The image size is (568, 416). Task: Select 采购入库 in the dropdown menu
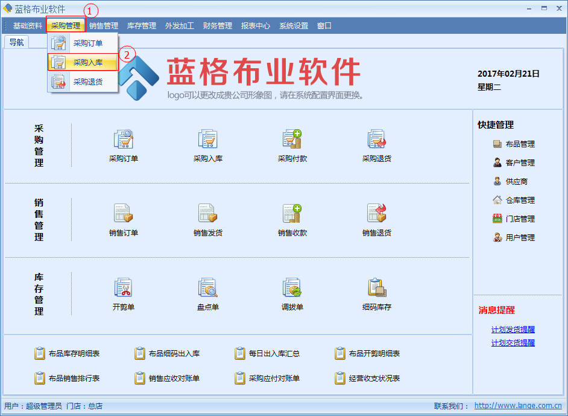pyautogui.click(x=87, y=62)
